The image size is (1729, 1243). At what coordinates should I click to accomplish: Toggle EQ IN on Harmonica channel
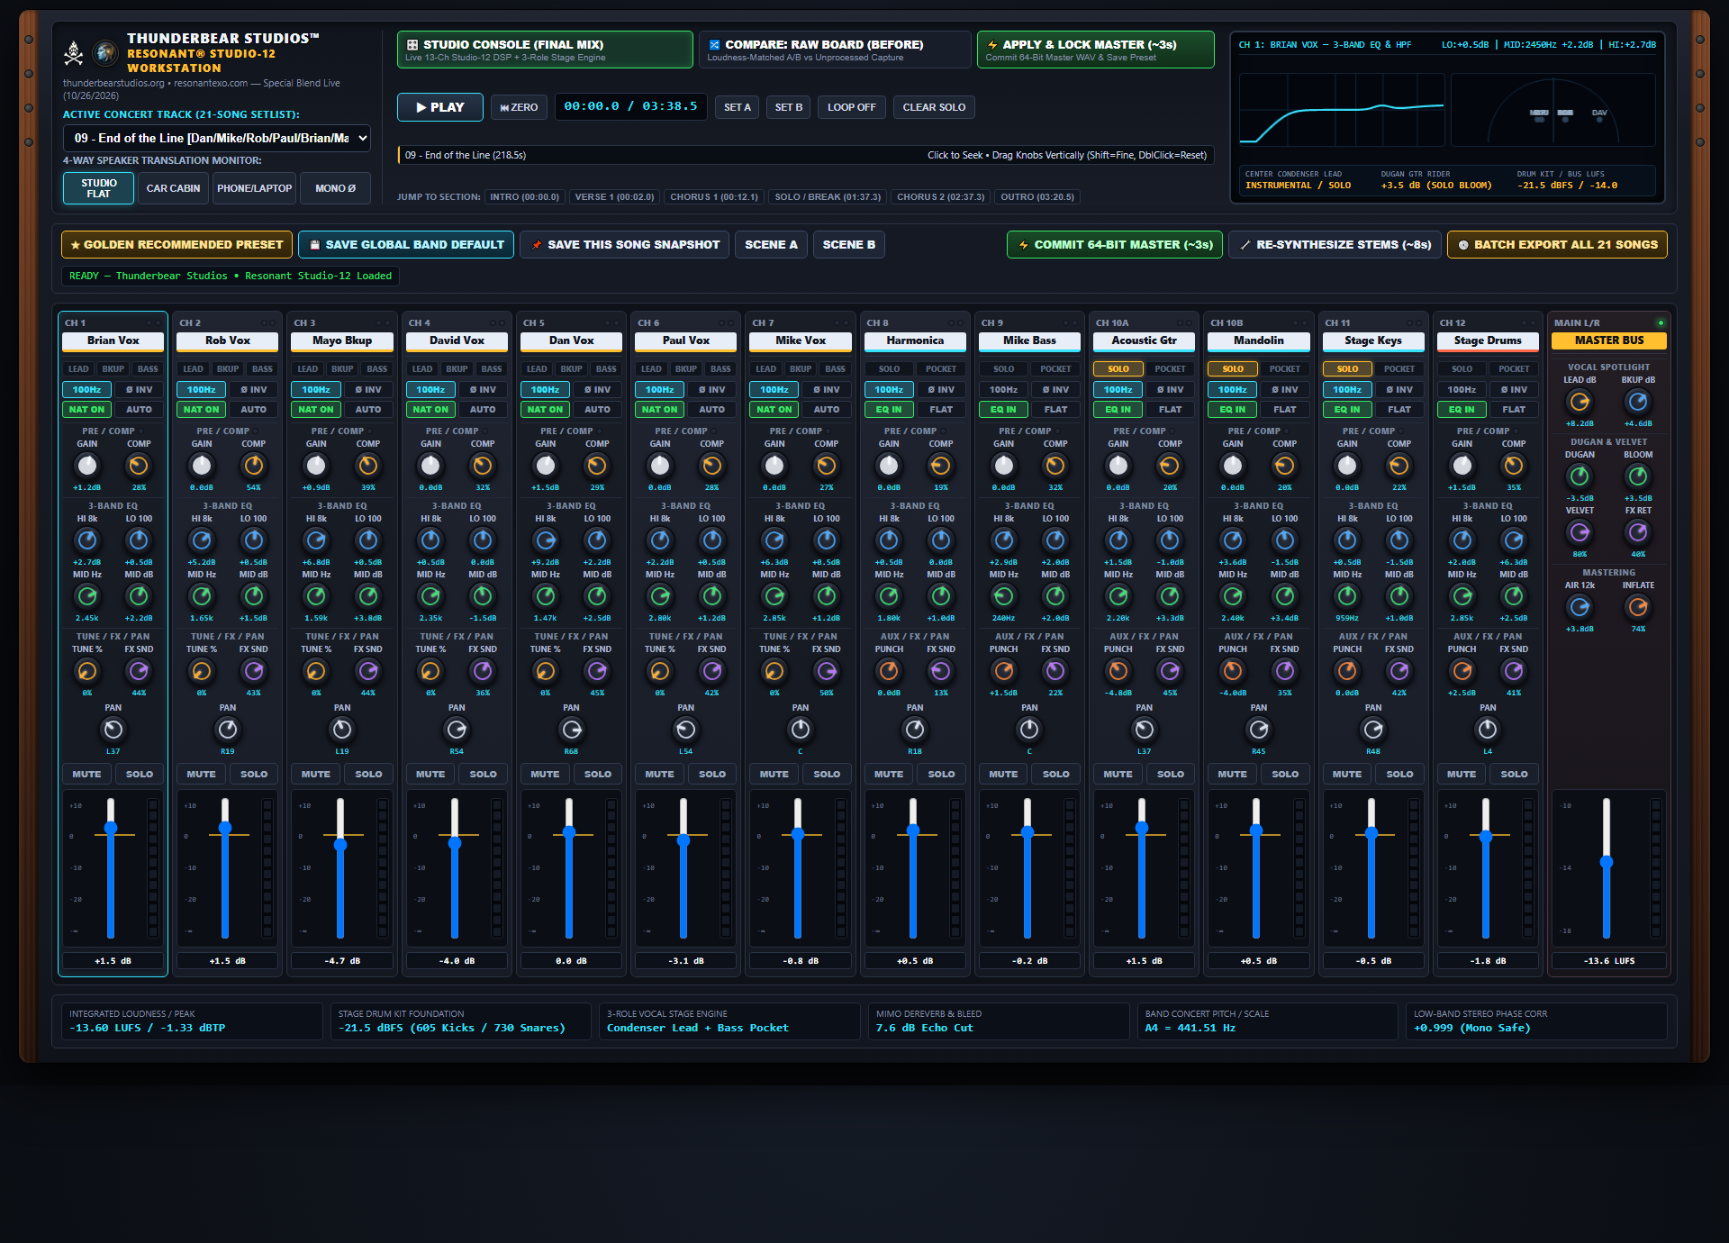tap(889, 409)
